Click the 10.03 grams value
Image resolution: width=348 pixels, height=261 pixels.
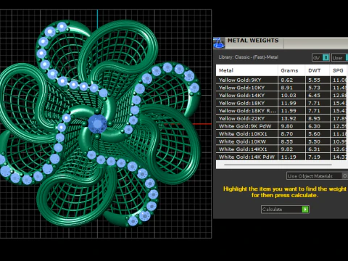pyautogui.click(x=289, y=96)
